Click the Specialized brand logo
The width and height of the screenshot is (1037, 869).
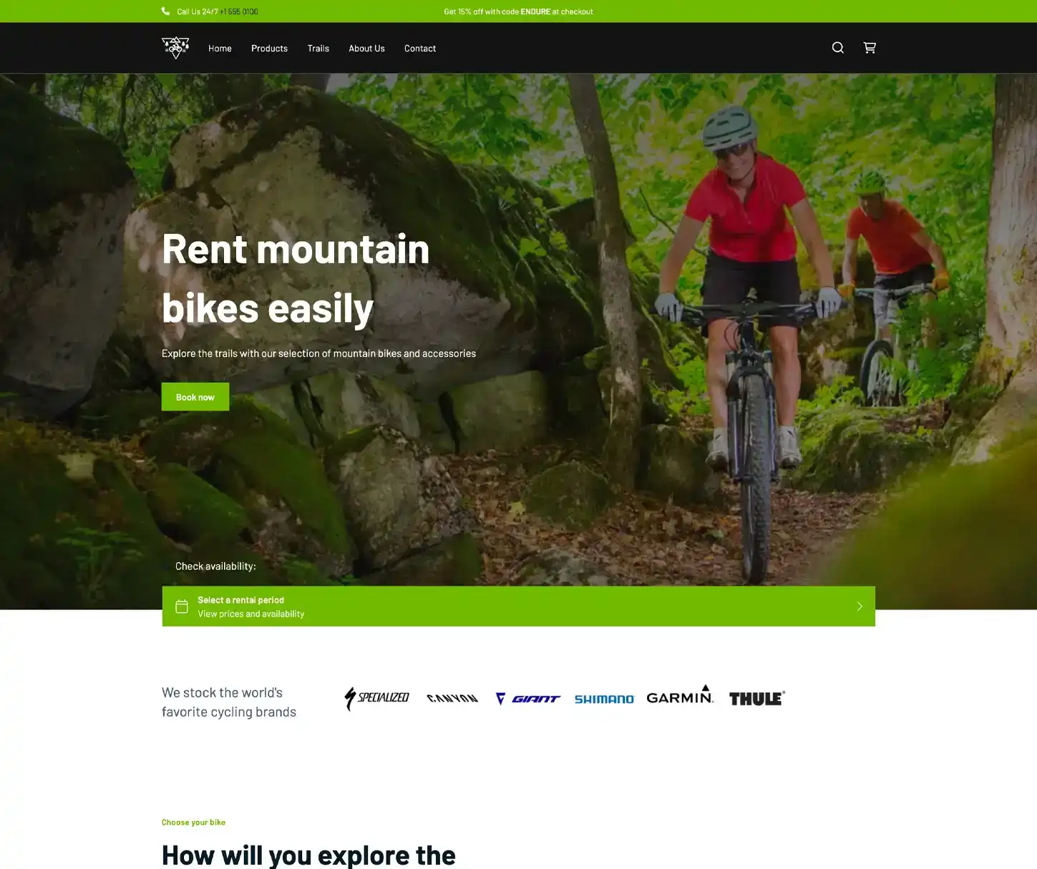coord(376,698)
